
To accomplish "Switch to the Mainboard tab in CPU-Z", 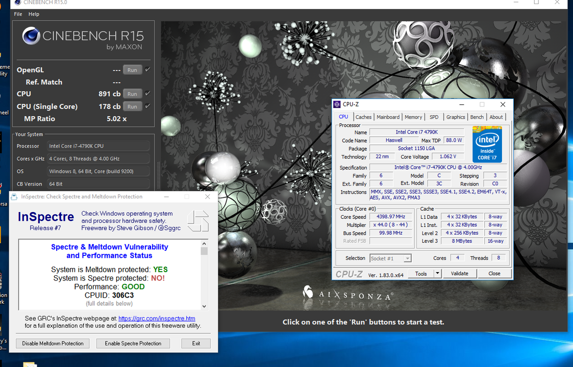I will tap(388, 117).
